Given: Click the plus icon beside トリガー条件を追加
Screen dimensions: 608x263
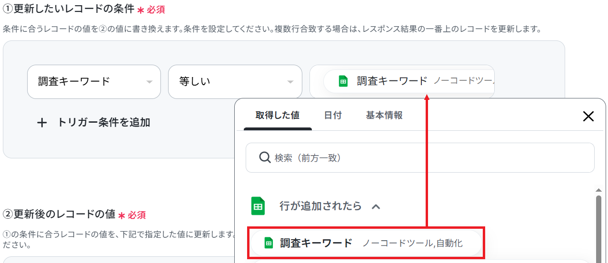Looking at the screenshot, I should coord(42,123).
